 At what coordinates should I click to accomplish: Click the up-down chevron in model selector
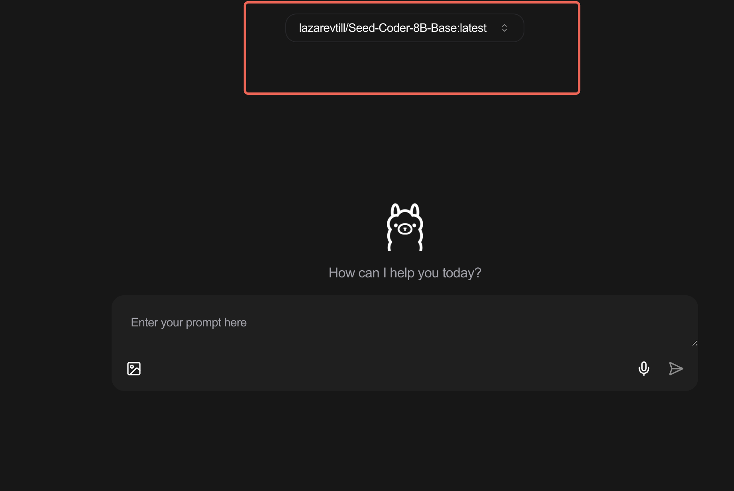(504, 28)
